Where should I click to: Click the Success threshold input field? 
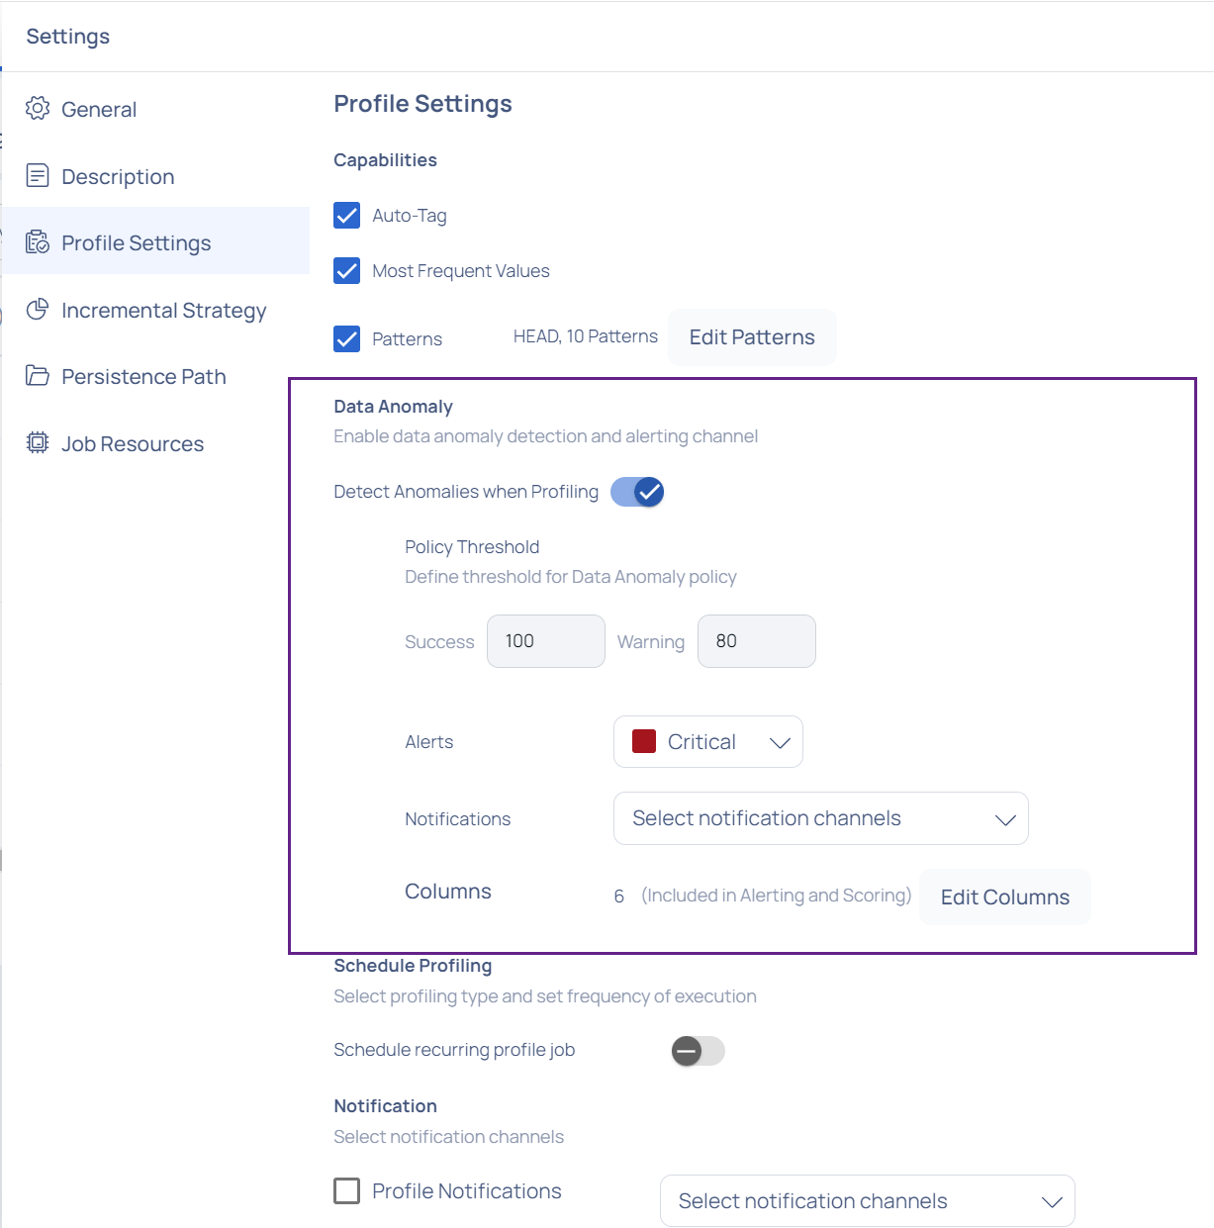point(546,641)
